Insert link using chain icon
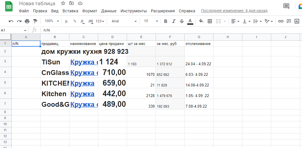Image resolution: width=302 pixels, height=148 pixels. pyautogui.click(x=281, y=21)
